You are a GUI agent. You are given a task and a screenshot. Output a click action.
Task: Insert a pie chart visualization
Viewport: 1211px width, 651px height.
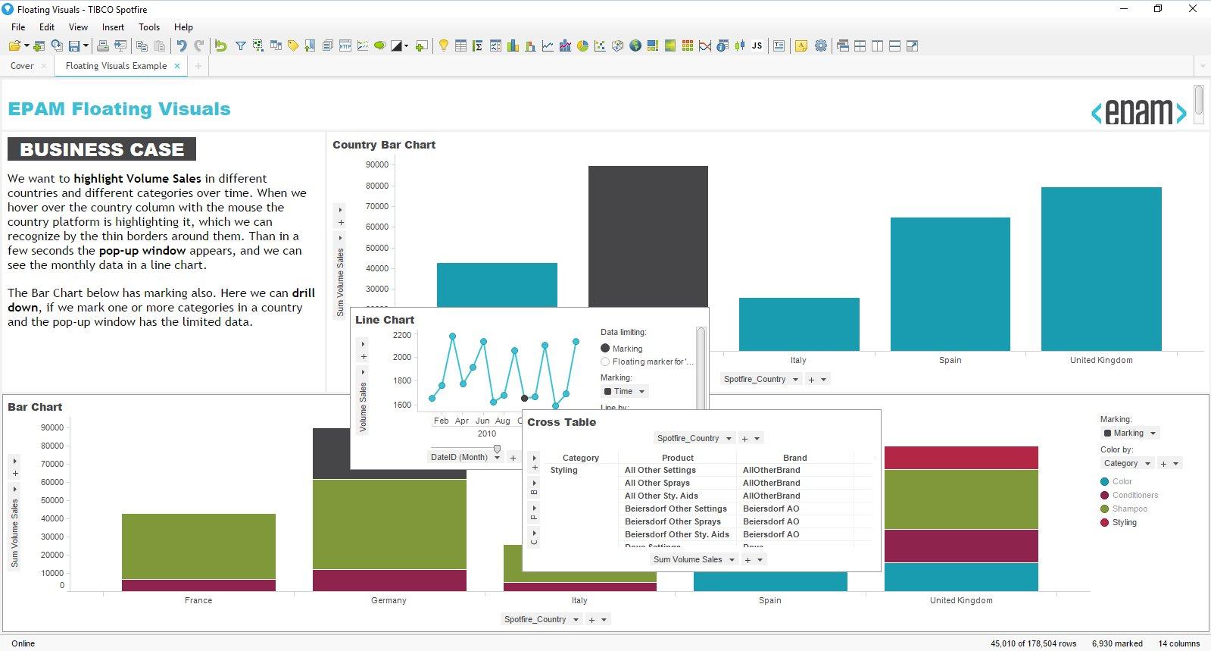pos(582,45)
